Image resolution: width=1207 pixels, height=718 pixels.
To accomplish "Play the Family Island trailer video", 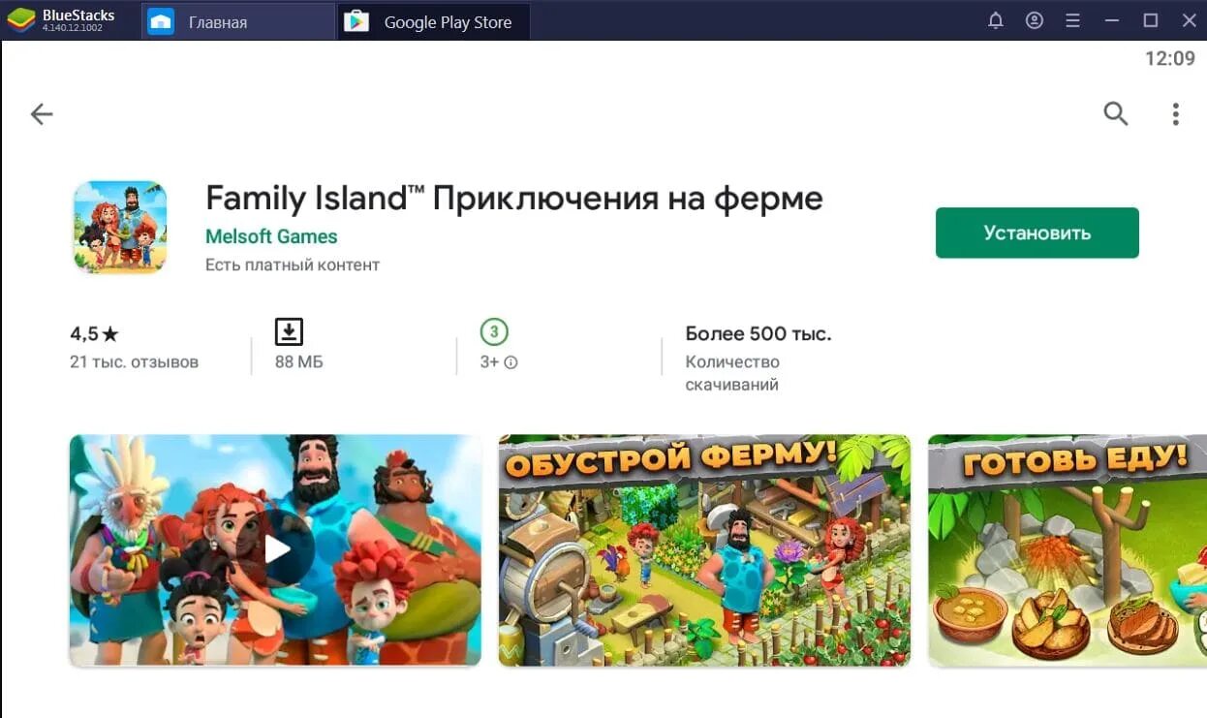I will (x=275, y=549).
